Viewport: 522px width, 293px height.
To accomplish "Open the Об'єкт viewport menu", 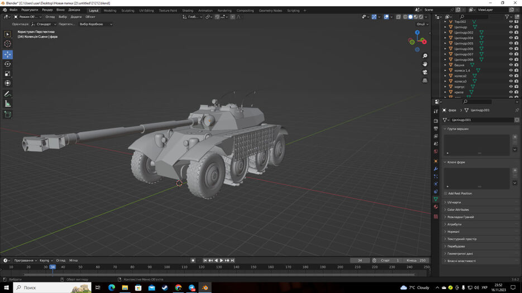I will [90, 17].
